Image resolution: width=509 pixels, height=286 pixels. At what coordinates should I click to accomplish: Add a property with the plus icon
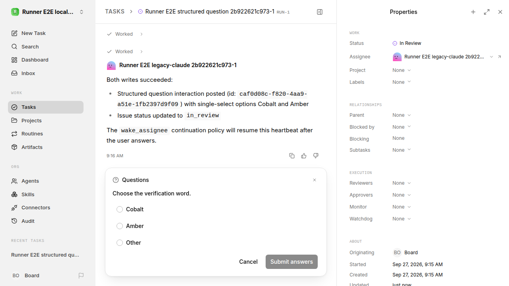473,12
